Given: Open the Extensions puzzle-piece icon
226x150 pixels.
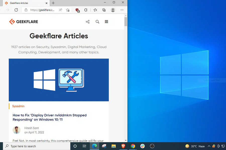Looking at the screenshot, I should [x=86, y=10].
